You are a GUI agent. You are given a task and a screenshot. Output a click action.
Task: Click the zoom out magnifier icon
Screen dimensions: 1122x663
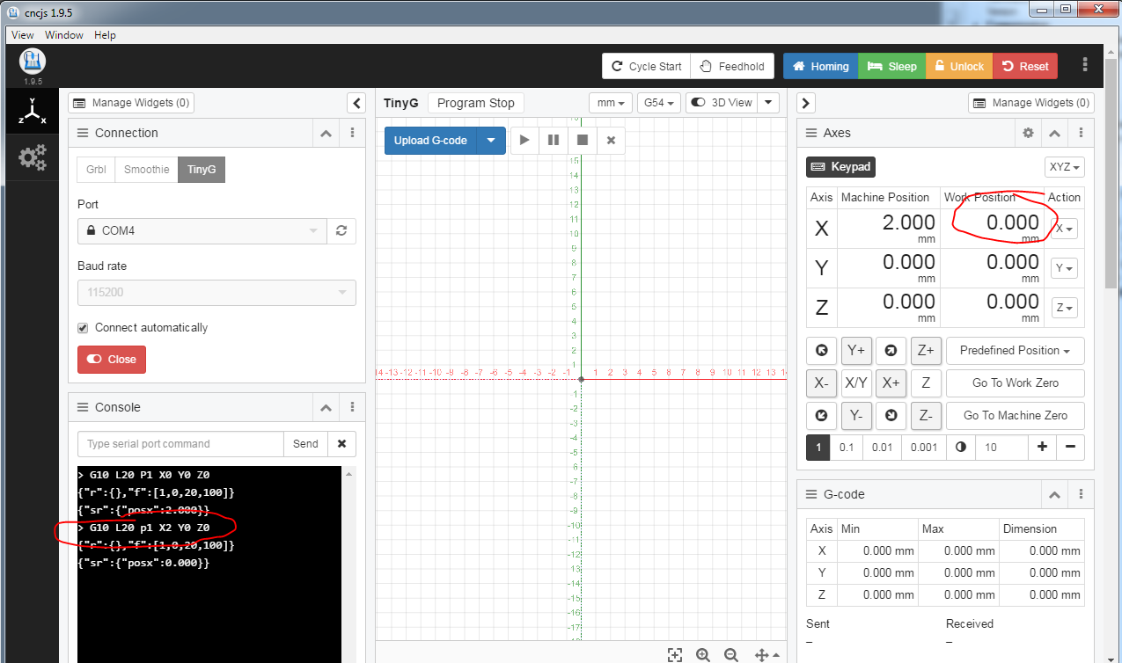point(731,654)
